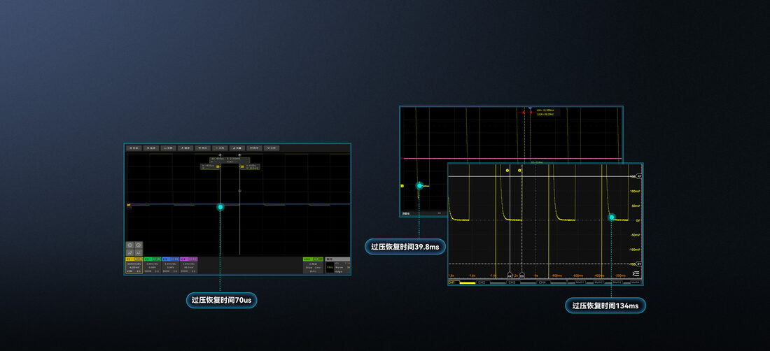This screenshot has width=770, height=351.
Task: Click the label 过压恢复时间70us
Action: click(x=221, y=300)
